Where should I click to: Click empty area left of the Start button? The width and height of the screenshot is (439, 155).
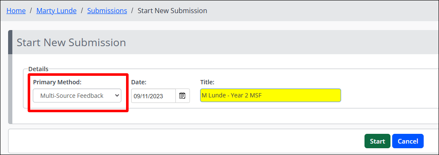185,141
